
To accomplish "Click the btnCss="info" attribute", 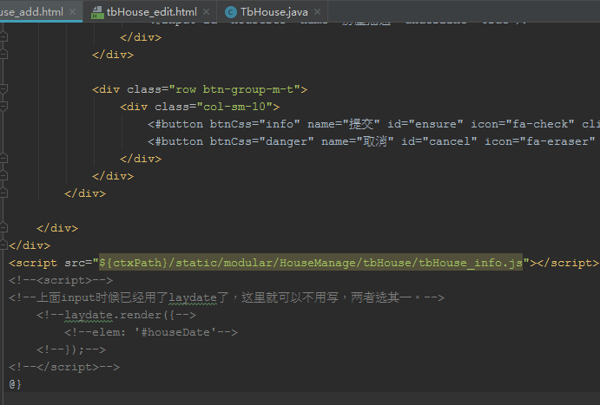I will 254,124.
